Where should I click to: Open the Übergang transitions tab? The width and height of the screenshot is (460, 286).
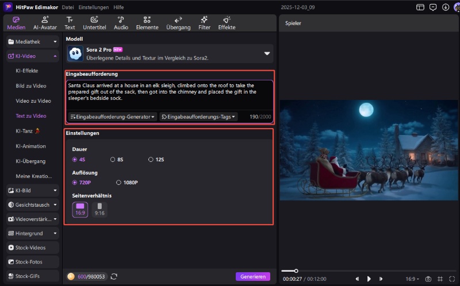(x=178, y=23)
